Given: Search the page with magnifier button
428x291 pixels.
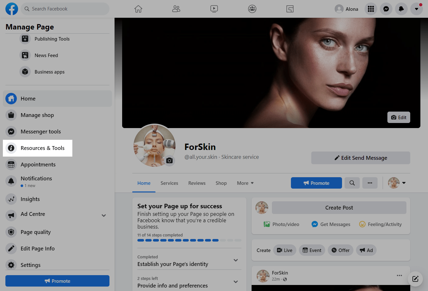Looking at the screenshot, I should 352,183.
